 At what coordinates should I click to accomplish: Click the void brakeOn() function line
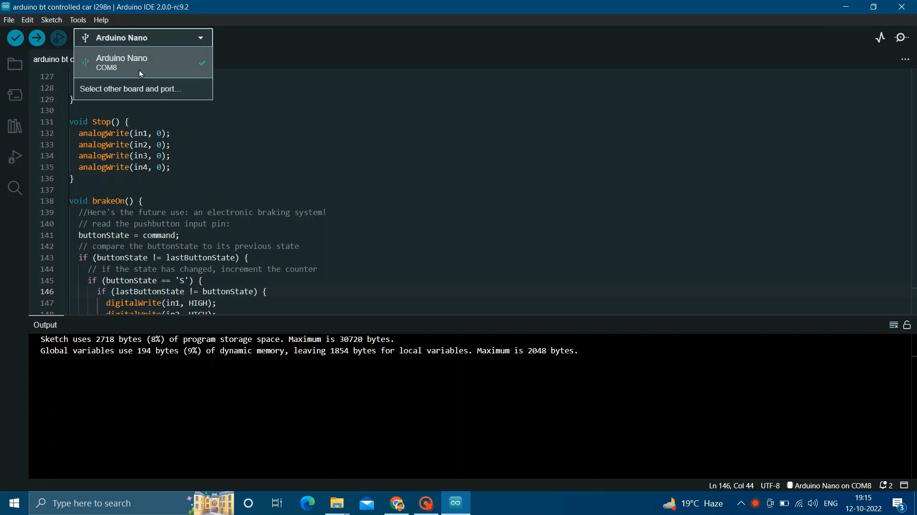(106, 201)
